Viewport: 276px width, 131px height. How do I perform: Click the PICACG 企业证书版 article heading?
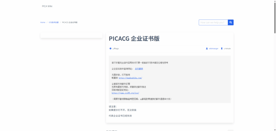click(134, 39)
